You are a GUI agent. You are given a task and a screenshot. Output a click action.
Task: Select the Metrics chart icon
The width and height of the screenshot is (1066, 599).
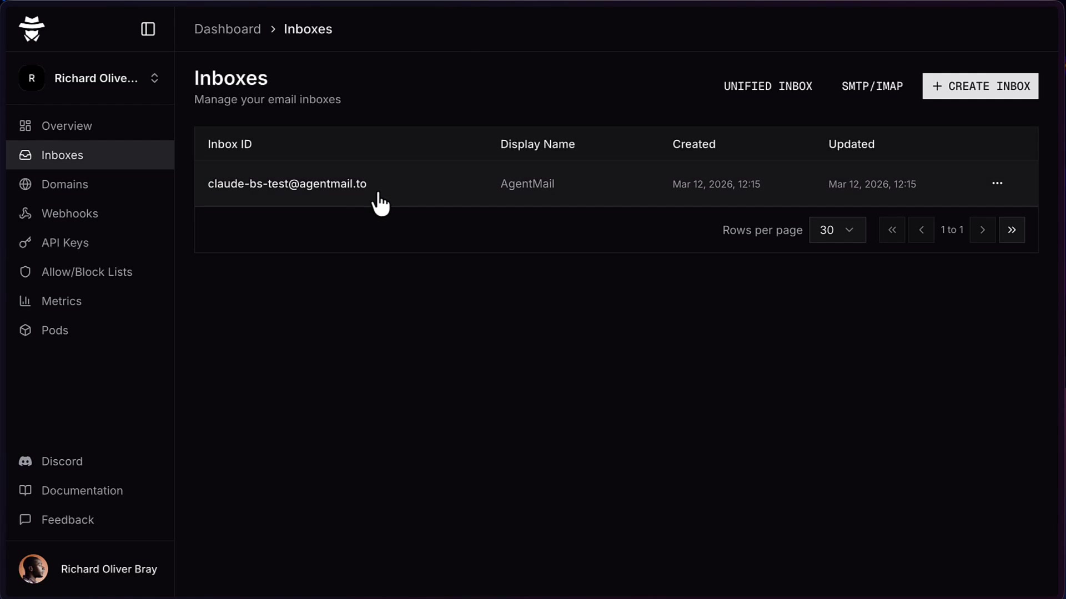(26, 301)
